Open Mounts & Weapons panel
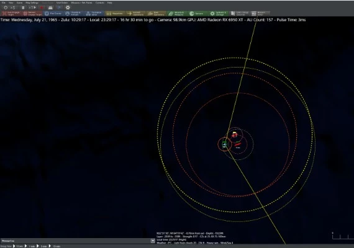Screen dimensions: 354x248 pos(177,14)
